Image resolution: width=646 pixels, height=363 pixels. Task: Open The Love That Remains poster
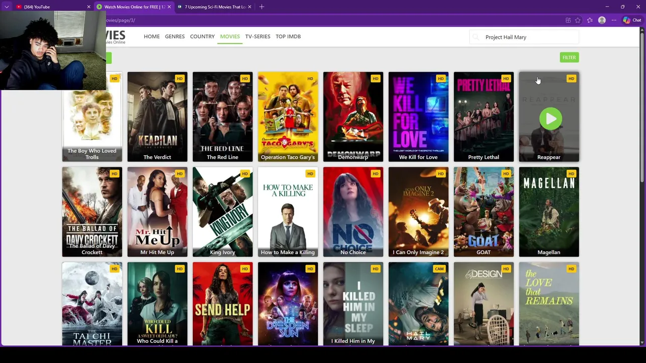coord(549,304)
